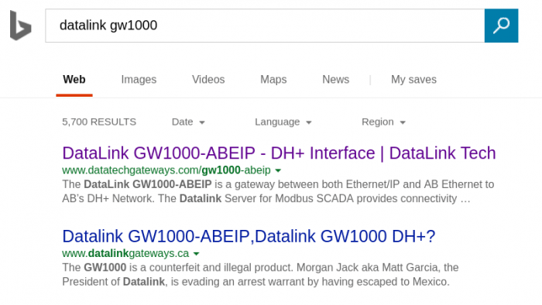This screenshot has width=542, height=305.
Task: Click the www.datatechgateways.com/gw1000-abeip URL
Action: pos(166,170)
